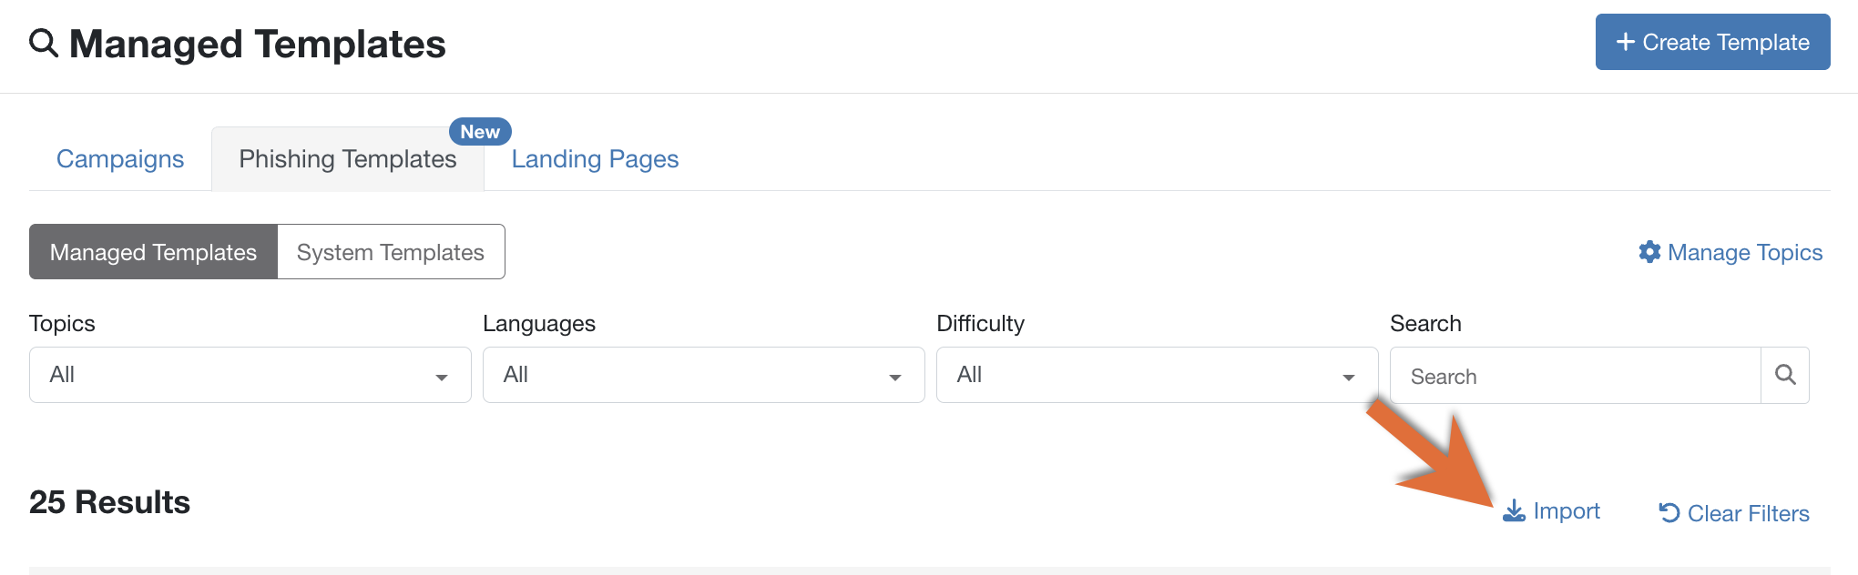Open the Landing Pages tab

tap(595, 159)
